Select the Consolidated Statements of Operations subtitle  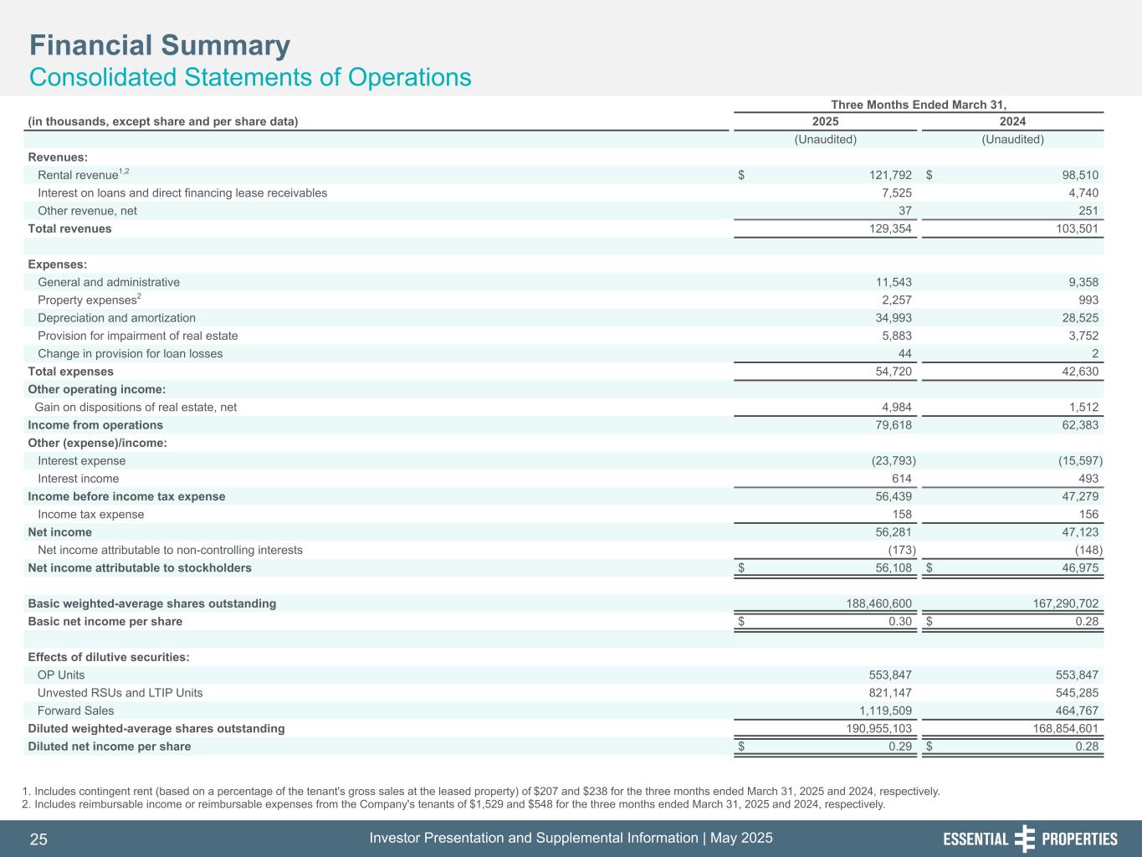coord(250,77)
